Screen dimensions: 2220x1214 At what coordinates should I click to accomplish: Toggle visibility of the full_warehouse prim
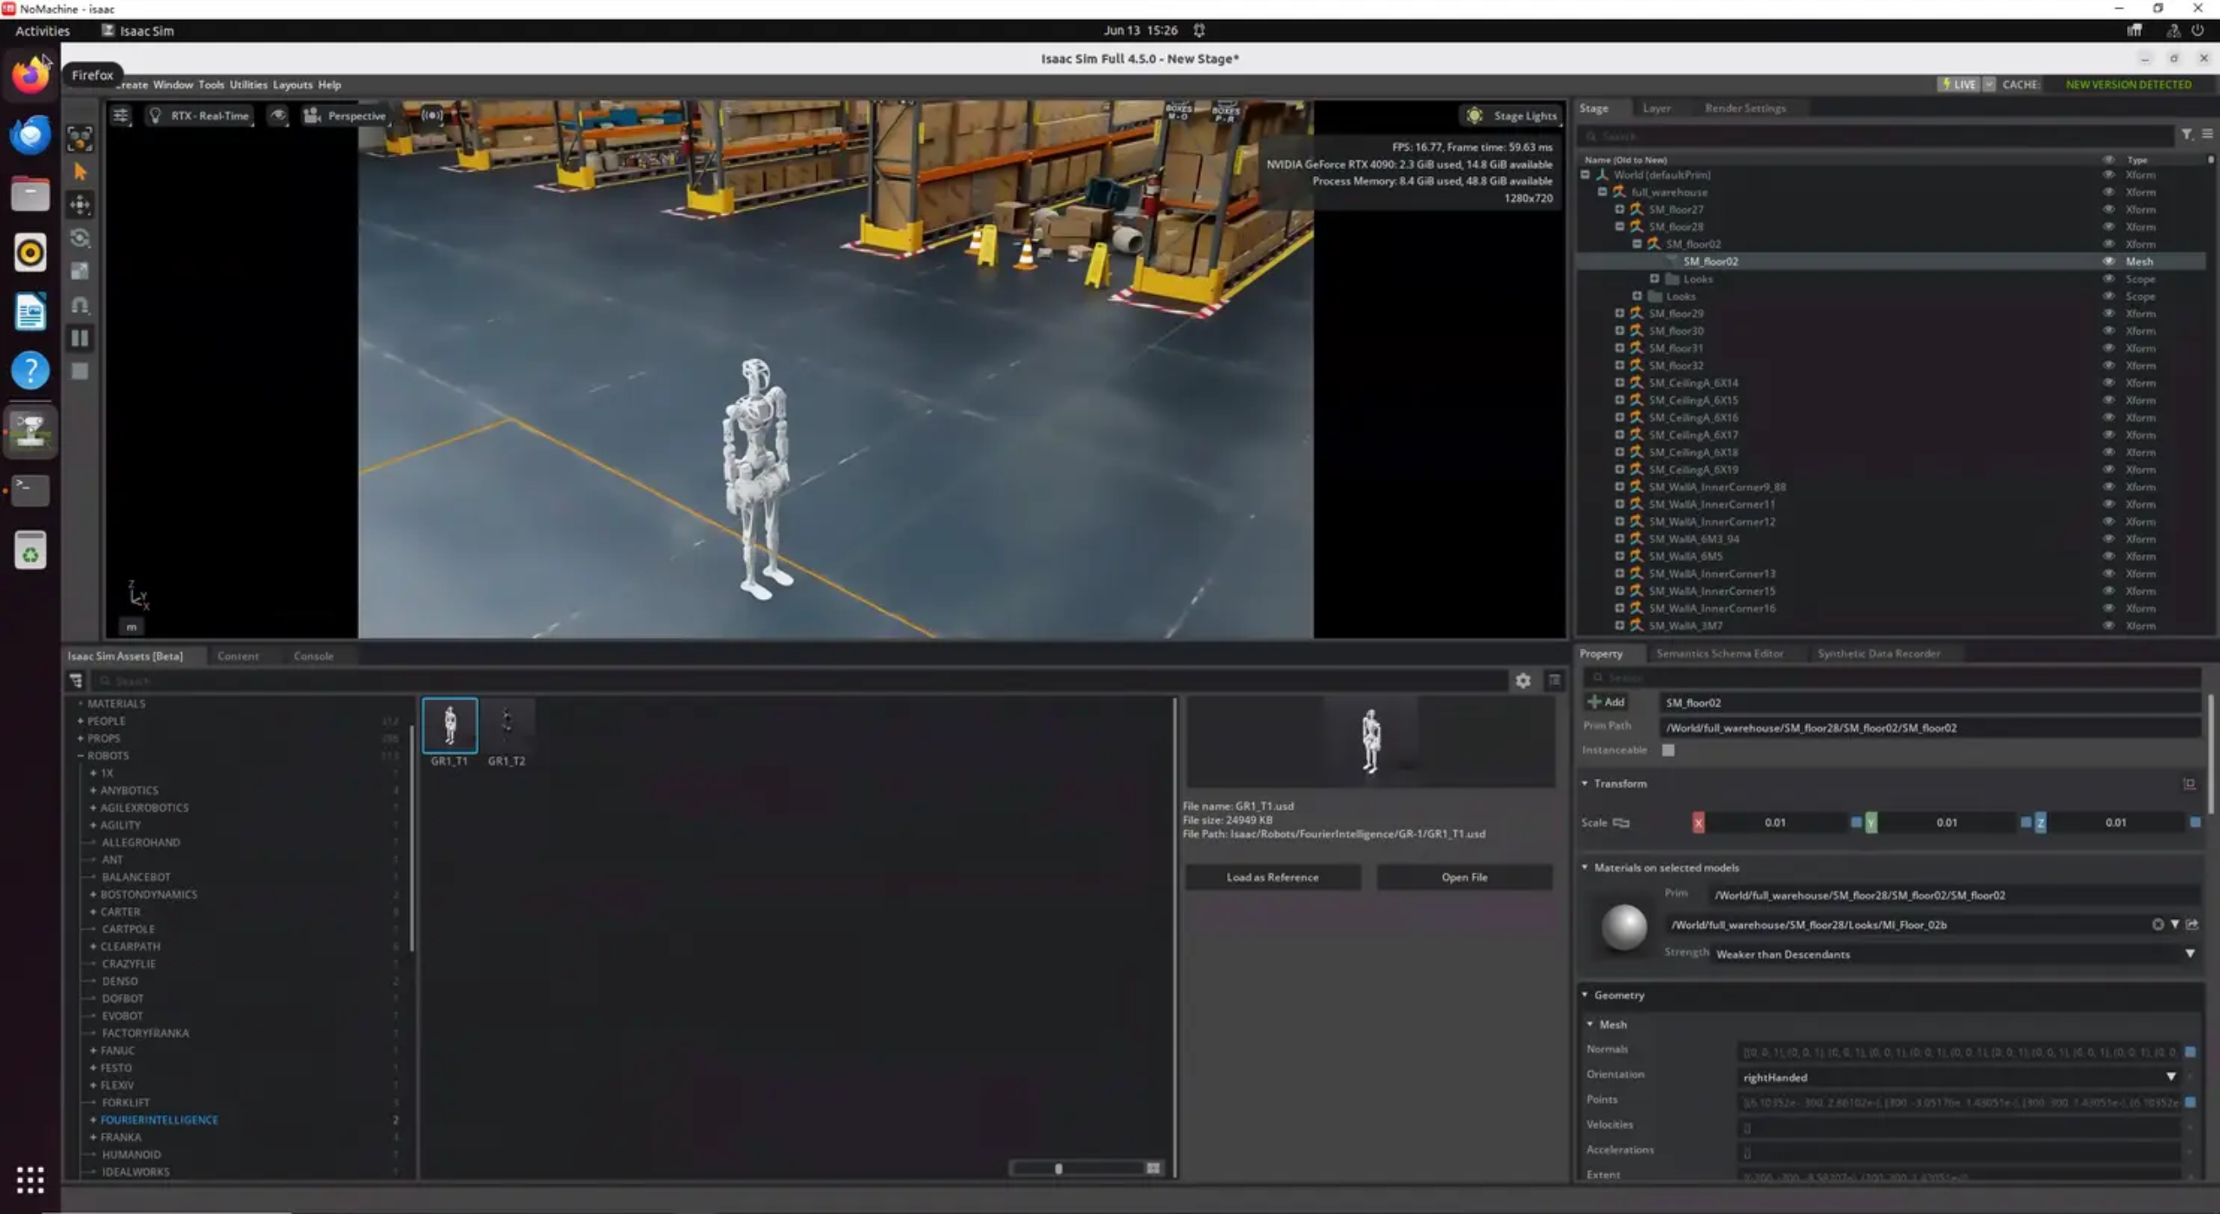click(2108, 192)
